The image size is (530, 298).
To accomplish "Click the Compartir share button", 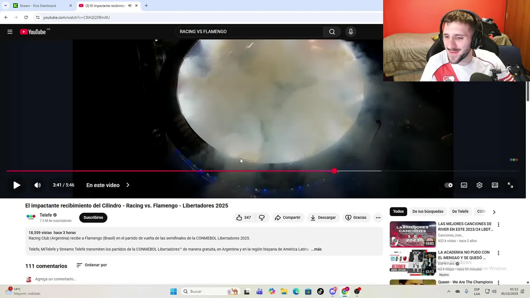I will (x=288, y=218).
